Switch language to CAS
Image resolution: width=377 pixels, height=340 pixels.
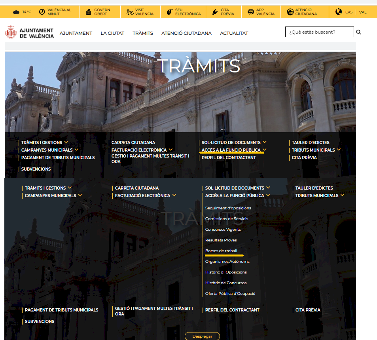[x=349, y=12]
